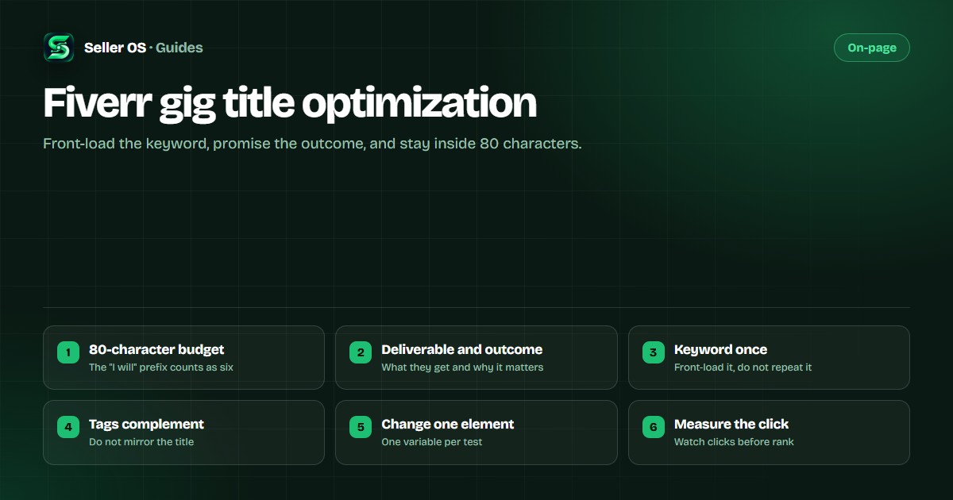This screenshot has width=953, height=500.
Task: Click the "Measure the click" card title
Action: click(x=731, y=424)
